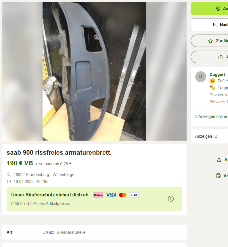The height and width of the screenshot is (247, 228).
Task: Click the SEPA payment badge
Action: point(134,195)
